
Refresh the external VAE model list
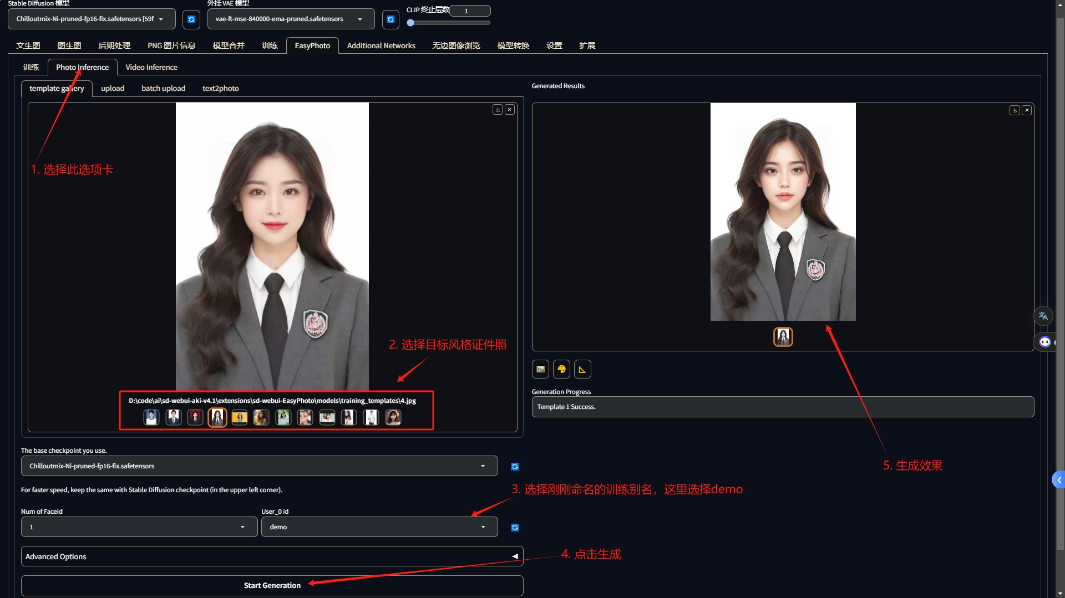(390, 19)
